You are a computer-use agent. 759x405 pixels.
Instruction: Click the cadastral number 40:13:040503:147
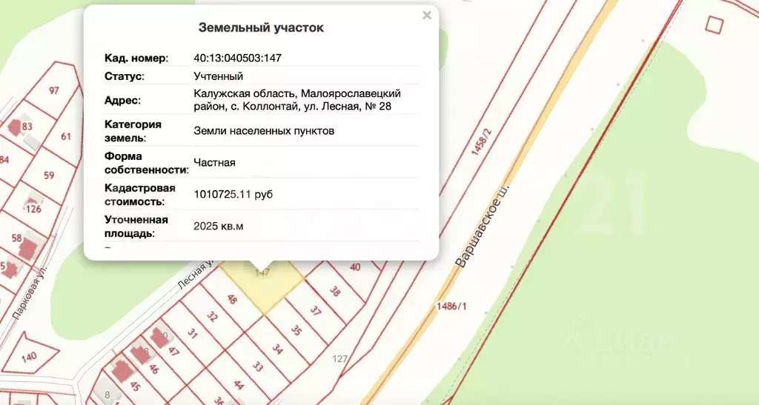pyautogui.click(x=237, y=58)
